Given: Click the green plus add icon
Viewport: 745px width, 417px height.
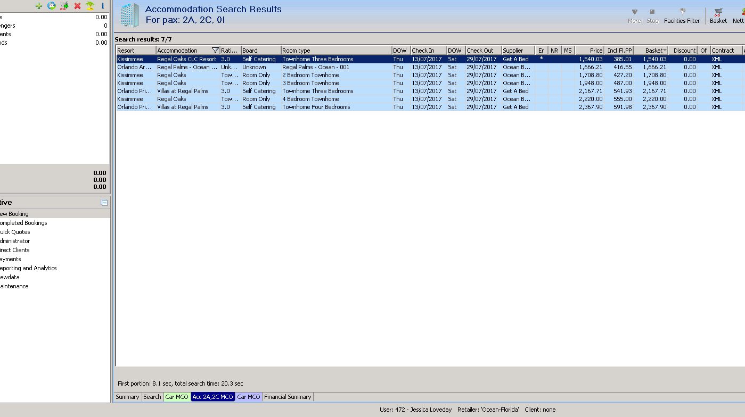Looking at the screenshot, I should 39,6.
